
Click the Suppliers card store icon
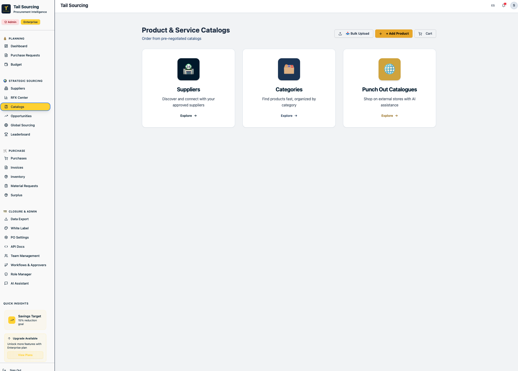(189, 69)
